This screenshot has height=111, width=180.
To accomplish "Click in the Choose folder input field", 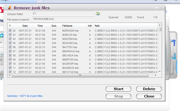I will point(63,13).
